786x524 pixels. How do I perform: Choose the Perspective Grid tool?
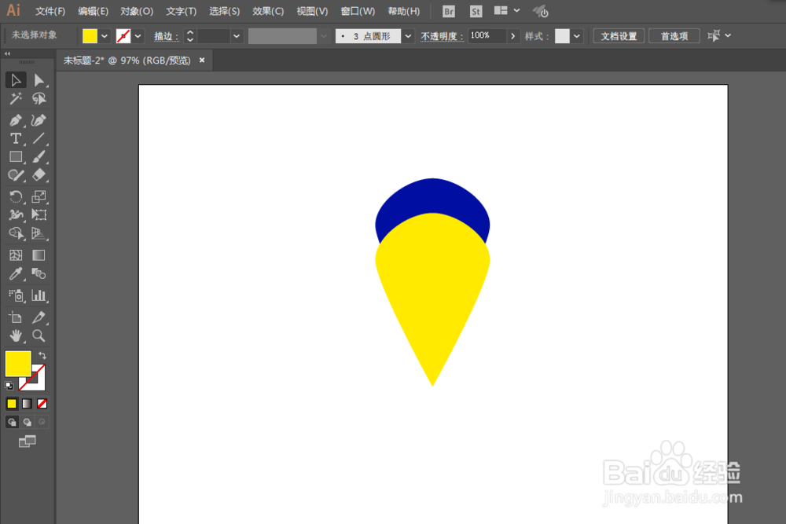point(39,233)
